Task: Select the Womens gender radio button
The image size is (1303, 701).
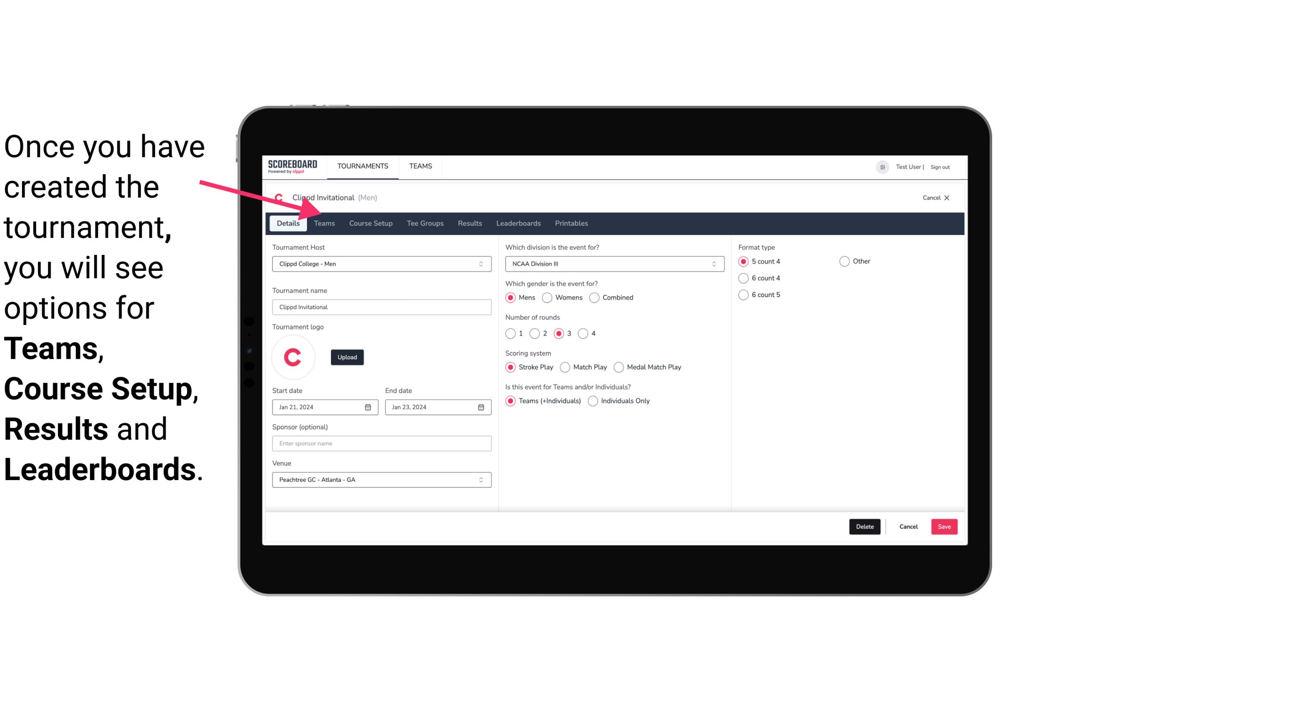Action: click(x=546, y=297)
